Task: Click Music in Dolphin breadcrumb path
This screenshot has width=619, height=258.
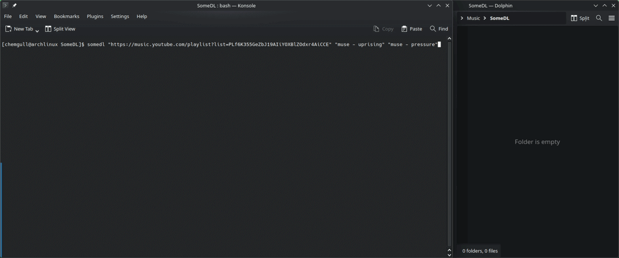Action: [473, 18]
